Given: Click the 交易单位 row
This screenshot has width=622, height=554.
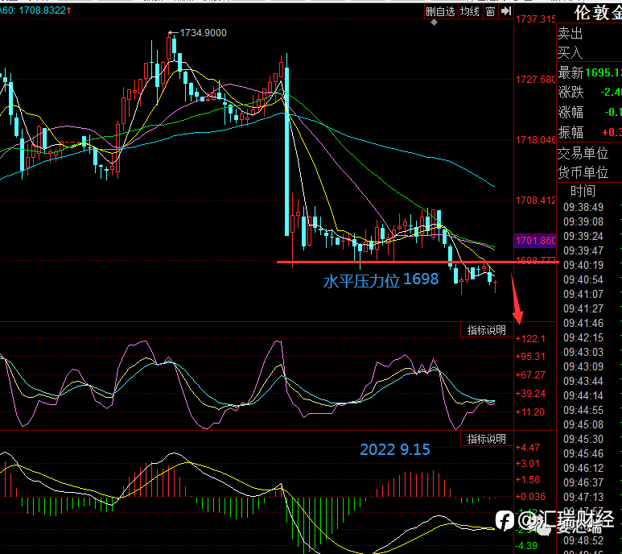Looking at the screenshot, I should [590, 153].
